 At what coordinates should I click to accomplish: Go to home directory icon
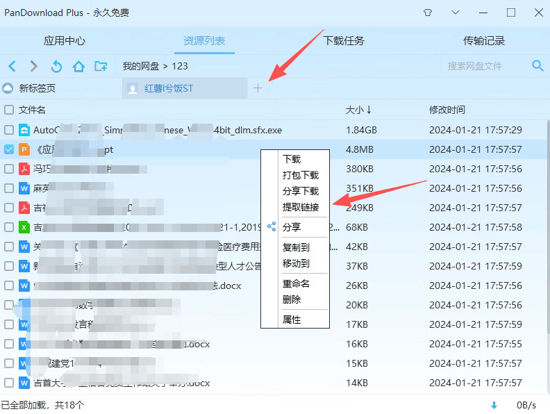[x=78, y=66]
